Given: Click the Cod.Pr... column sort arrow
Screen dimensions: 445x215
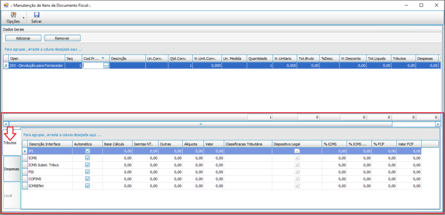Looking at the screenshot, I should click(103, 58).
